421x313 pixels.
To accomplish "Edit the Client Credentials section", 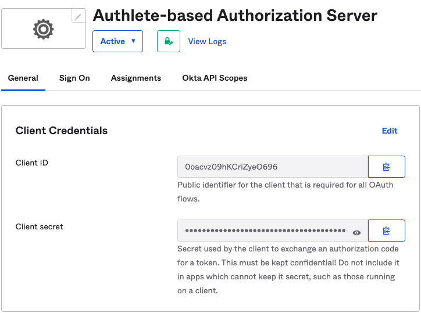I will point(390,131).
